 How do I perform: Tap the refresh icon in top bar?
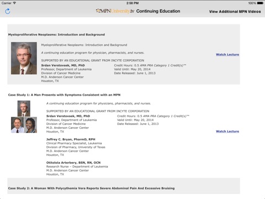click(x=8, y=11)
